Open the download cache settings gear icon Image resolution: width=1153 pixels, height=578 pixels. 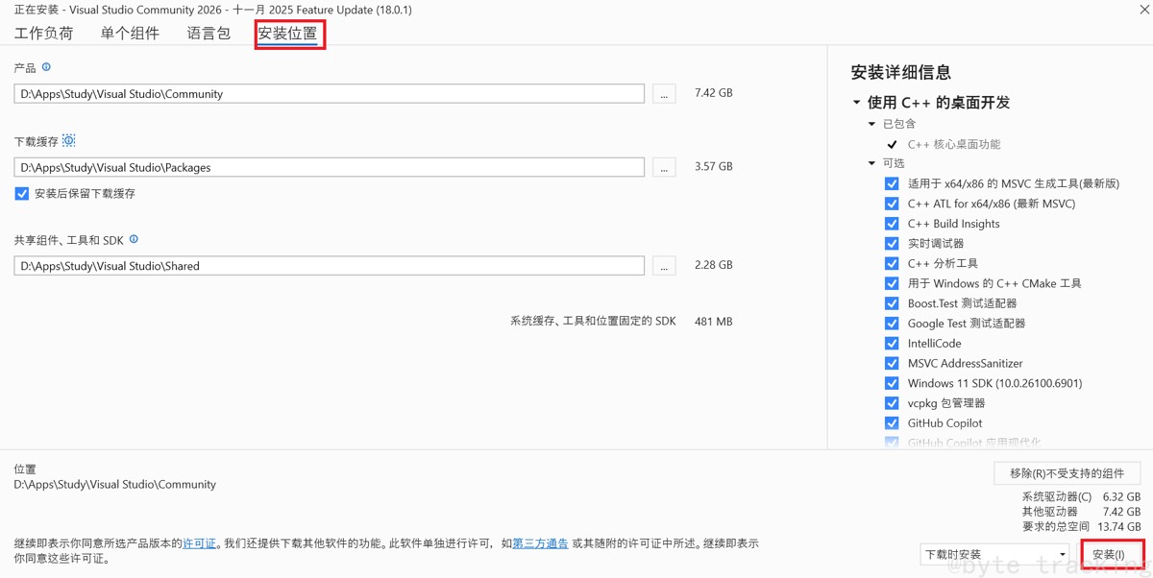[x=67, y=140]
